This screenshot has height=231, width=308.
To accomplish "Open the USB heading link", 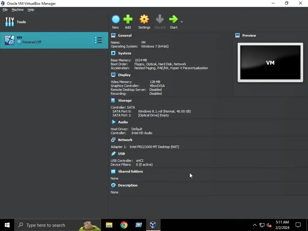I will pos(122,154).
